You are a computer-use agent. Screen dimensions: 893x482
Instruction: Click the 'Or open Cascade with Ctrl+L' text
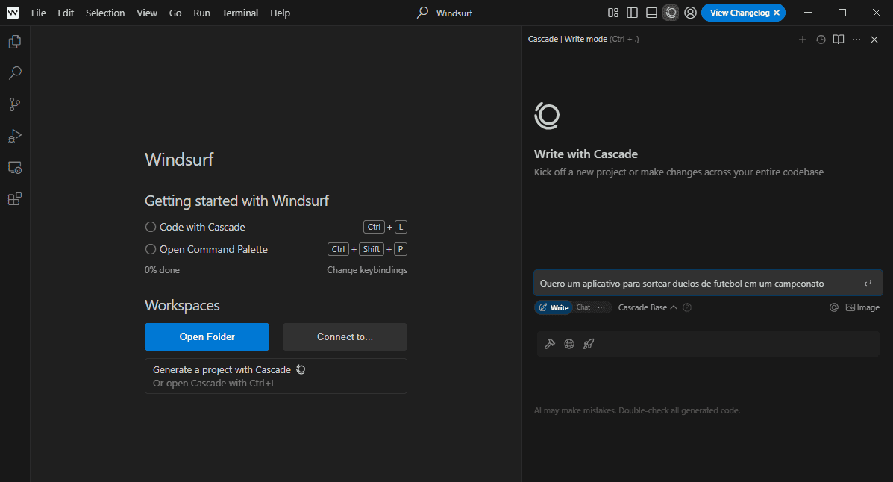(x=214, y=384)
